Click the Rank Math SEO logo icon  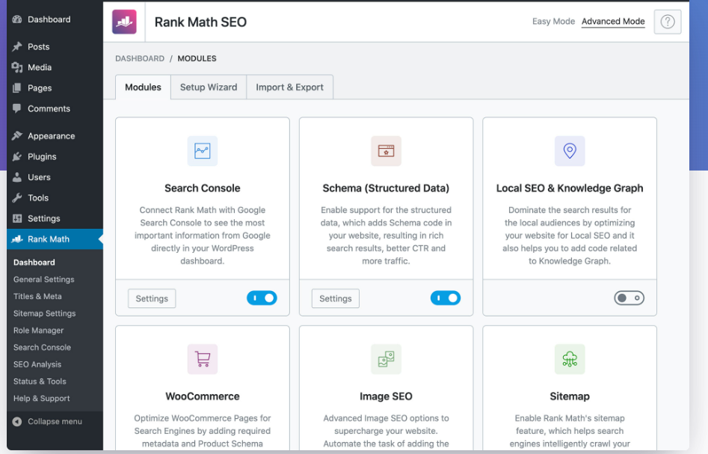[125, 22]
